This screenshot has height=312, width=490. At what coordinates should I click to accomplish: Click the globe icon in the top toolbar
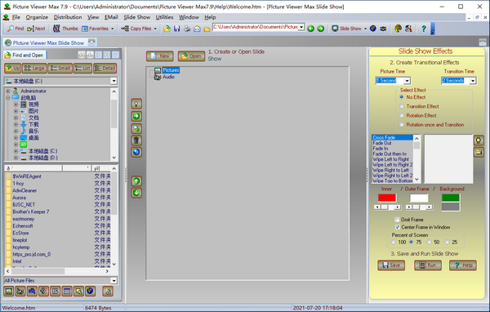pos(373,29)
